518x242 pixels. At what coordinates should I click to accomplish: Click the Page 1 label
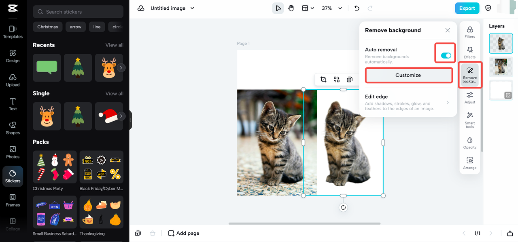click(x=243, y=43)
